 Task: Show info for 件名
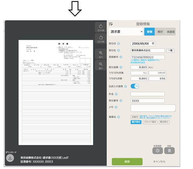116,94
